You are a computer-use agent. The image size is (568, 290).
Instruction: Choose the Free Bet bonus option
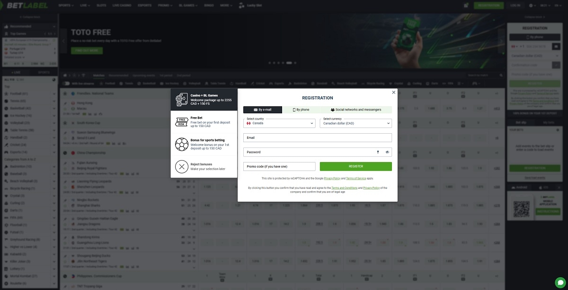pos(204,122)
